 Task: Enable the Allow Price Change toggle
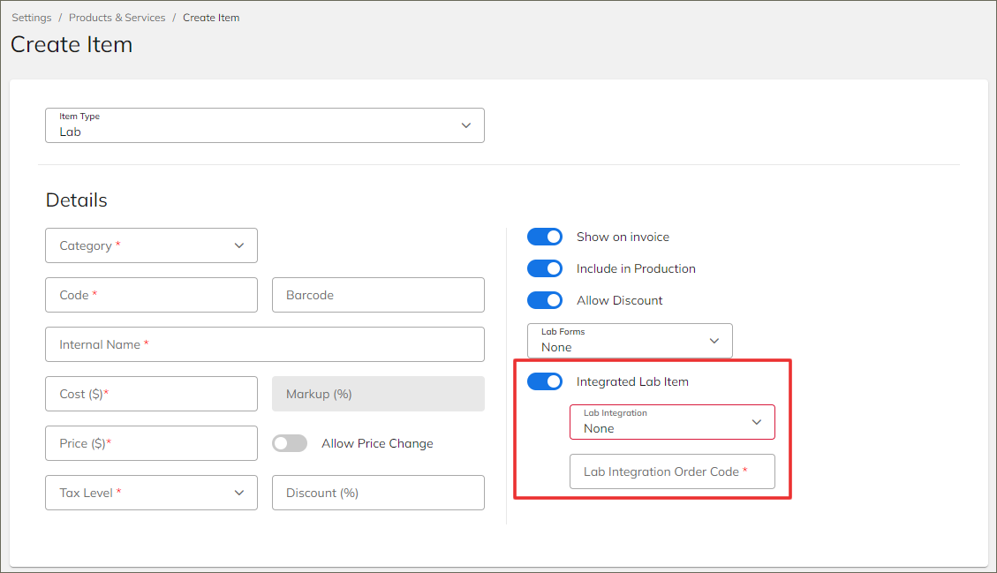[x=290, y=443]
